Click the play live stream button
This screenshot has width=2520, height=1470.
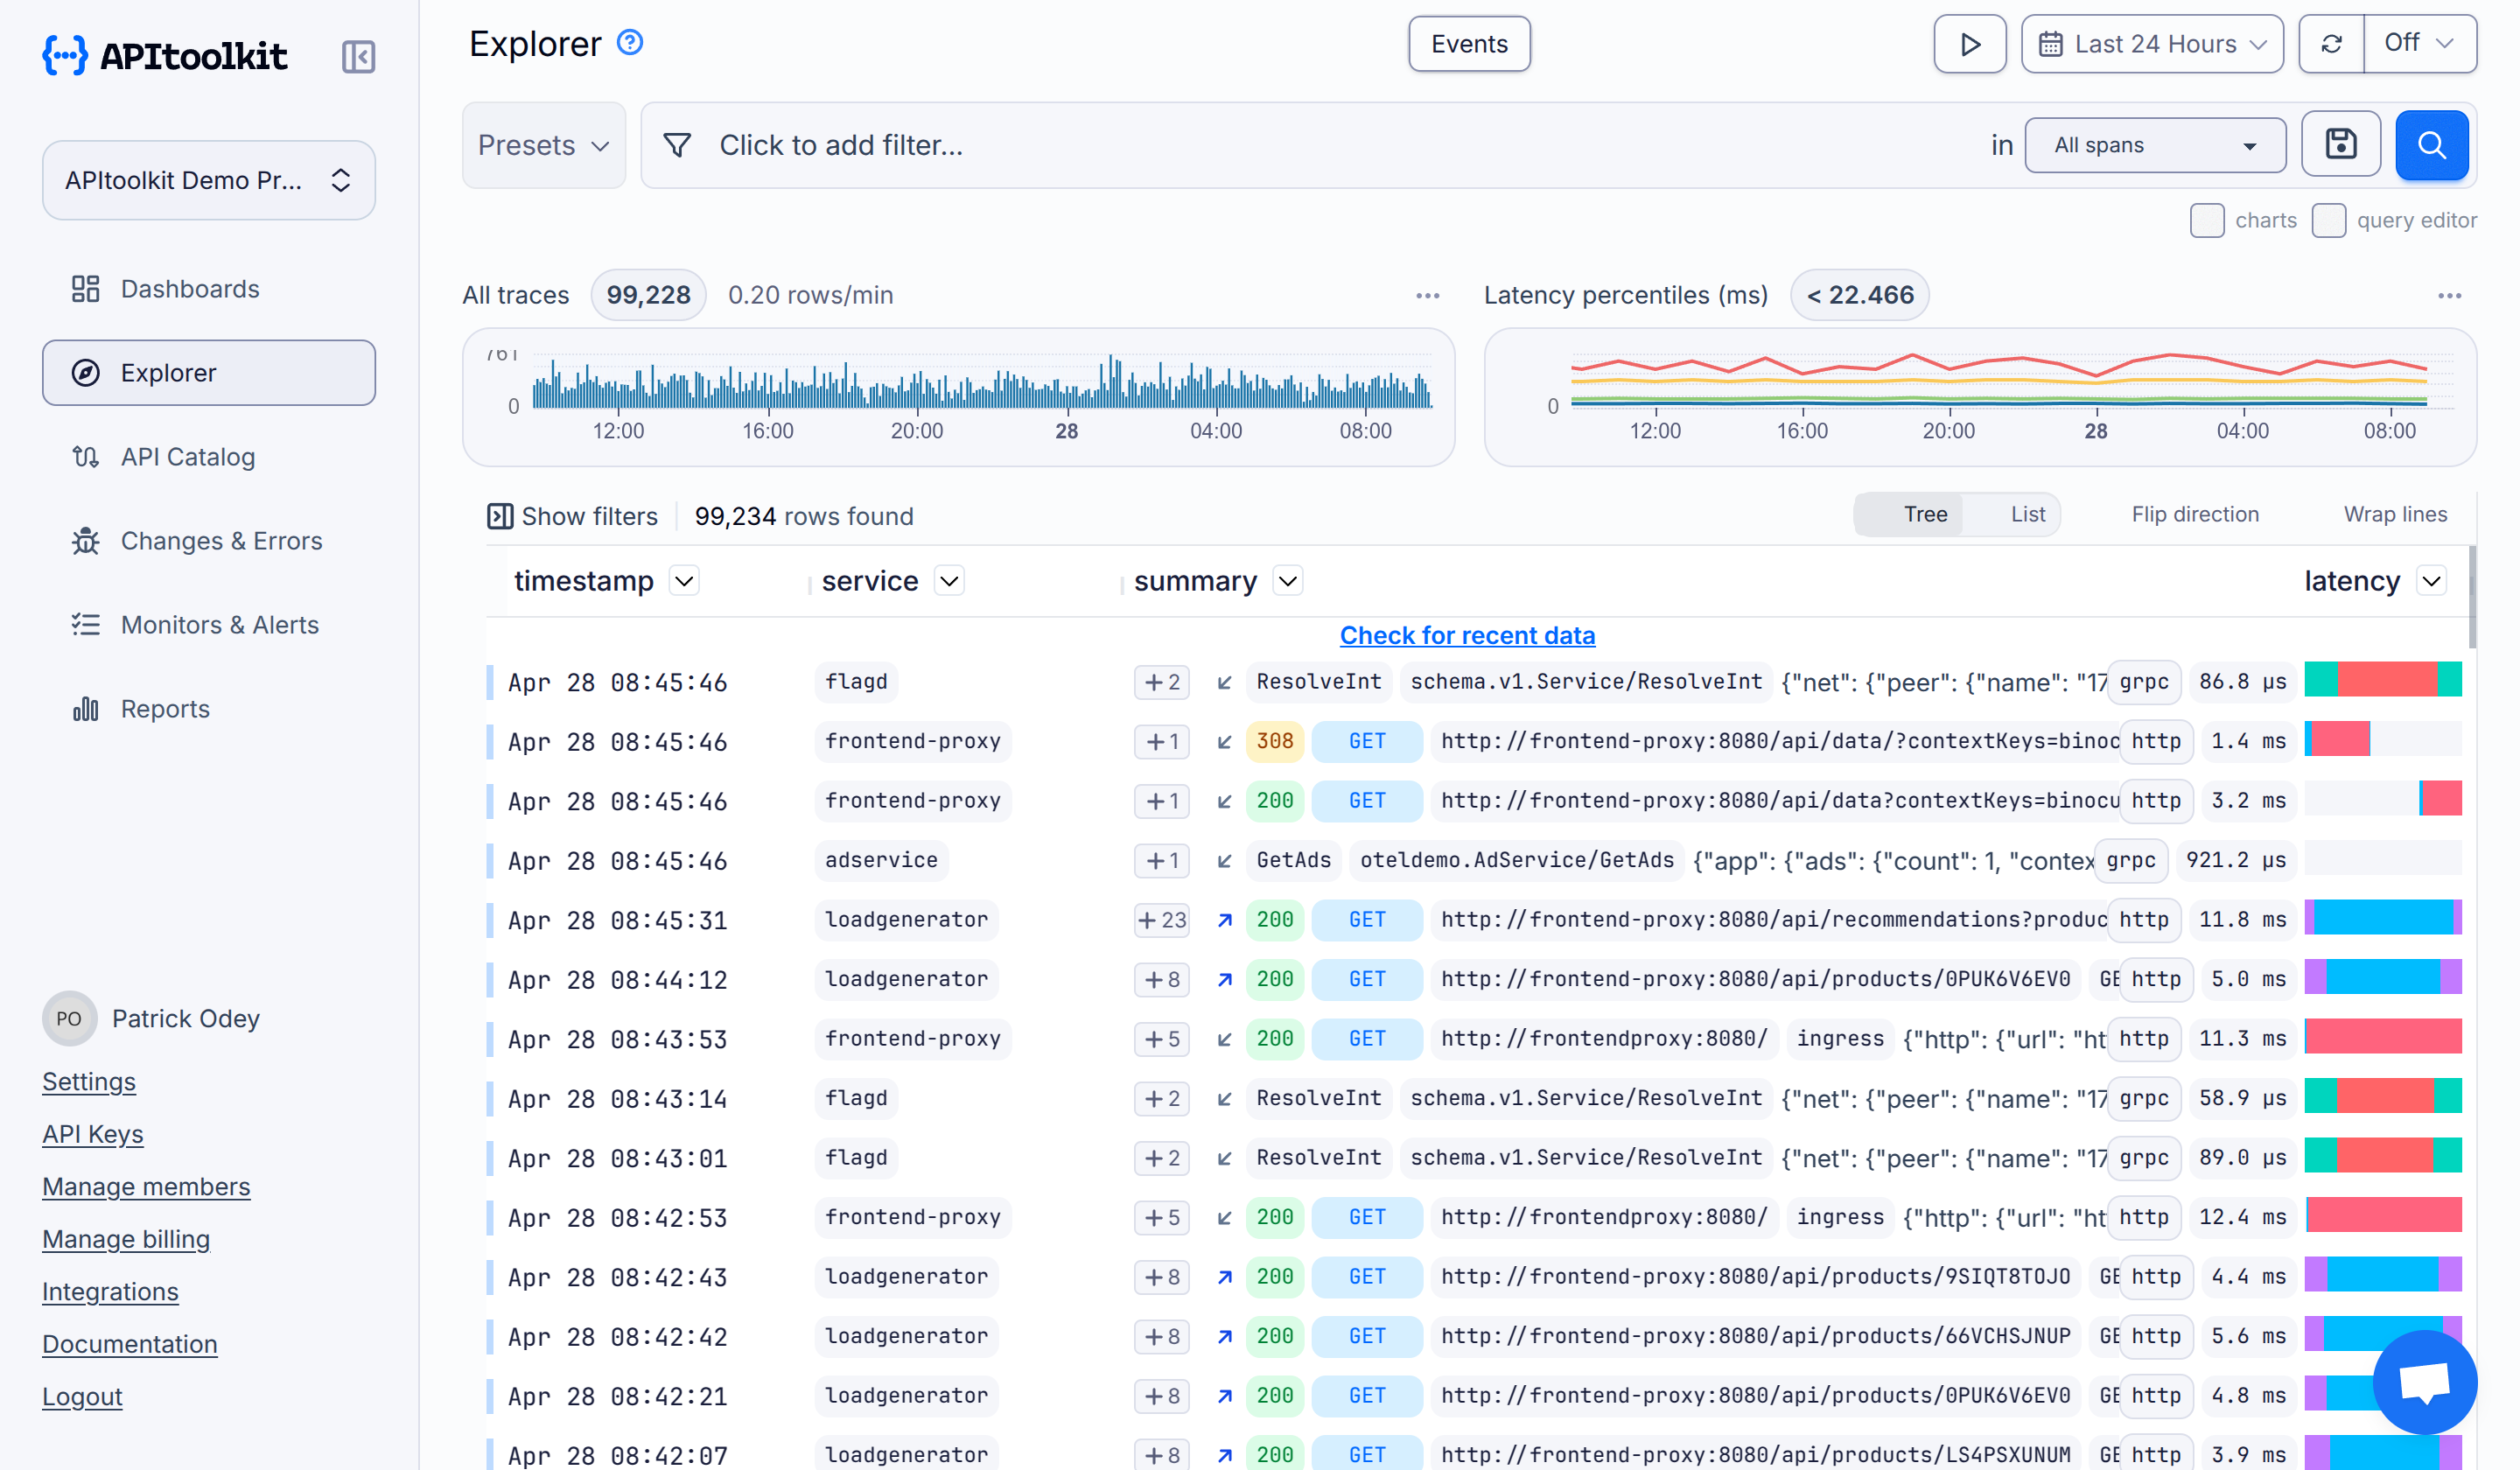tap(1969, 44)
